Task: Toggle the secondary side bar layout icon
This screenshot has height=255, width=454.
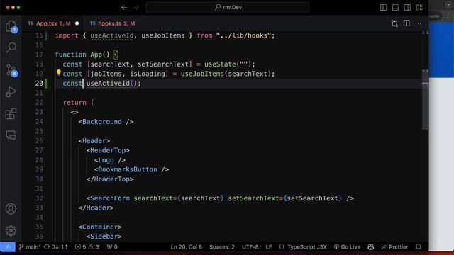Action: coord(407,8)
